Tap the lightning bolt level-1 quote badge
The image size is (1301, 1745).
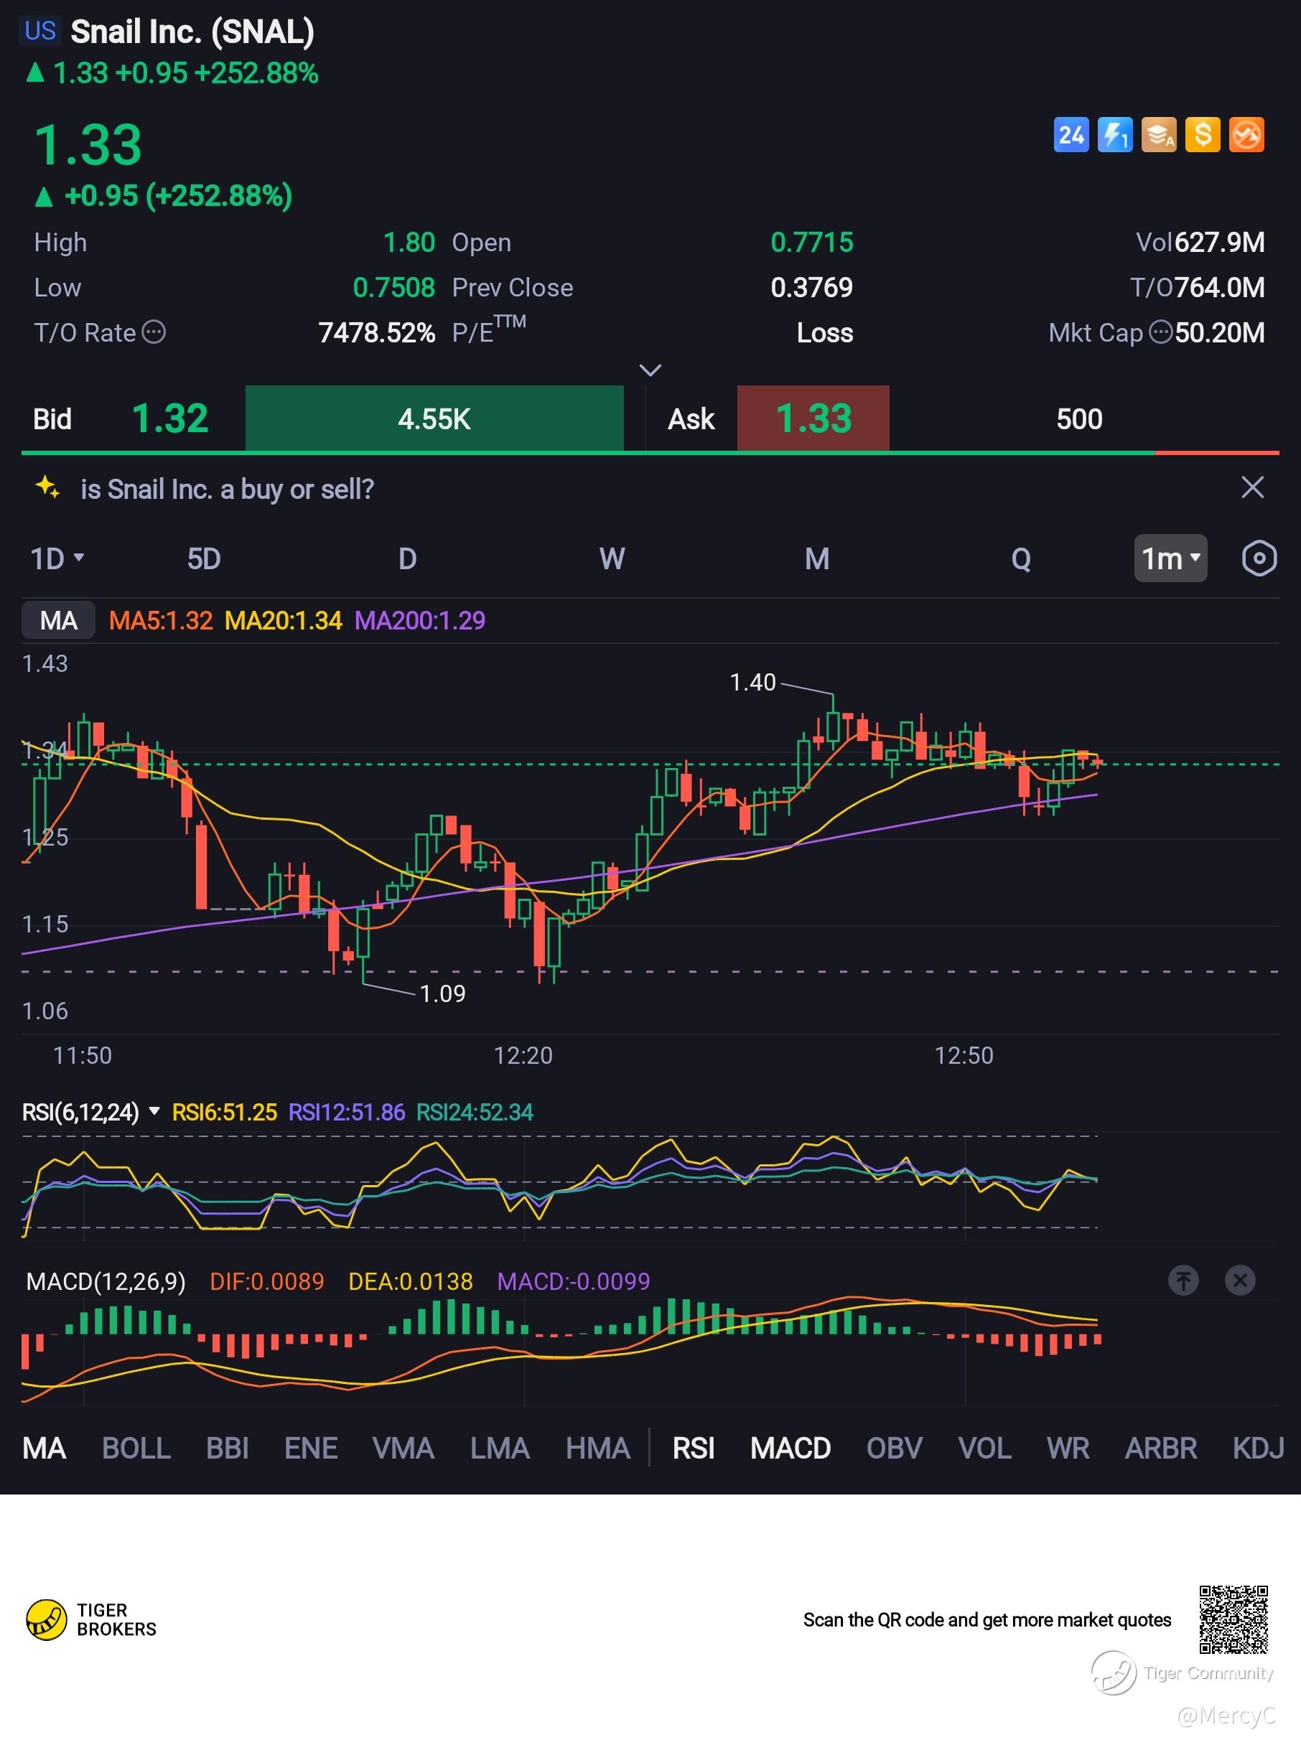pos(1114,135)
